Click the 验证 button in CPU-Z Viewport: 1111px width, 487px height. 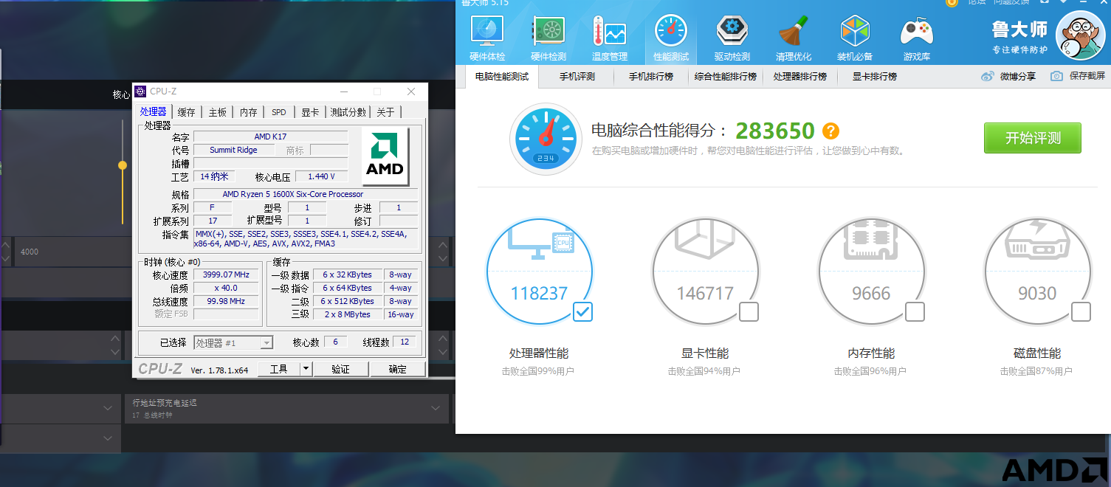341,369
